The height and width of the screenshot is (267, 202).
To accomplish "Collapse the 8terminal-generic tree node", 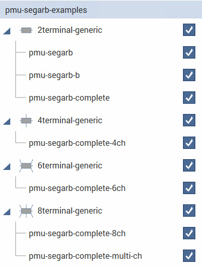I will pyautogui.click(x=7, y=212).
